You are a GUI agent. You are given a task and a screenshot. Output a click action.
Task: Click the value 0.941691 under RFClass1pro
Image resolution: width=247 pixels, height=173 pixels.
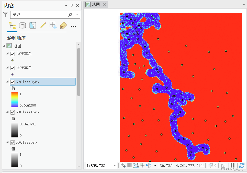pyautogui.click(x=28, y=124)
